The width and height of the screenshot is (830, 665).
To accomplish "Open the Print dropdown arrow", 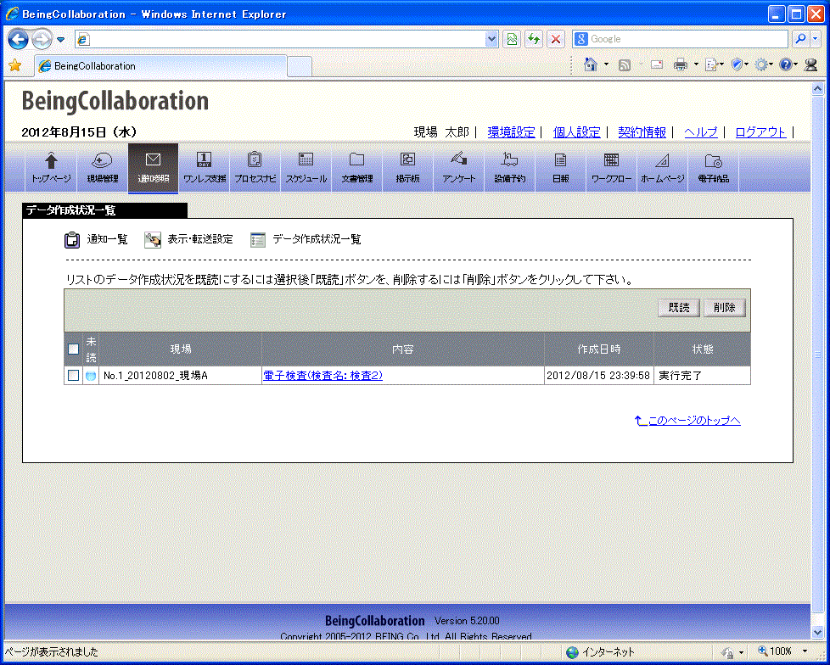I will tap(696, 65).
